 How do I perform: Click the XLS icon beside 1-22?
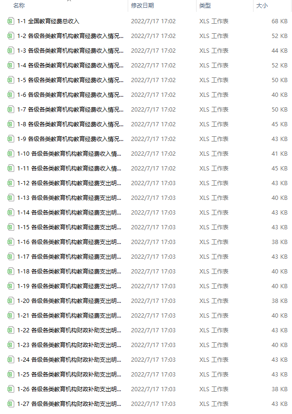click(x=10, y=330)
